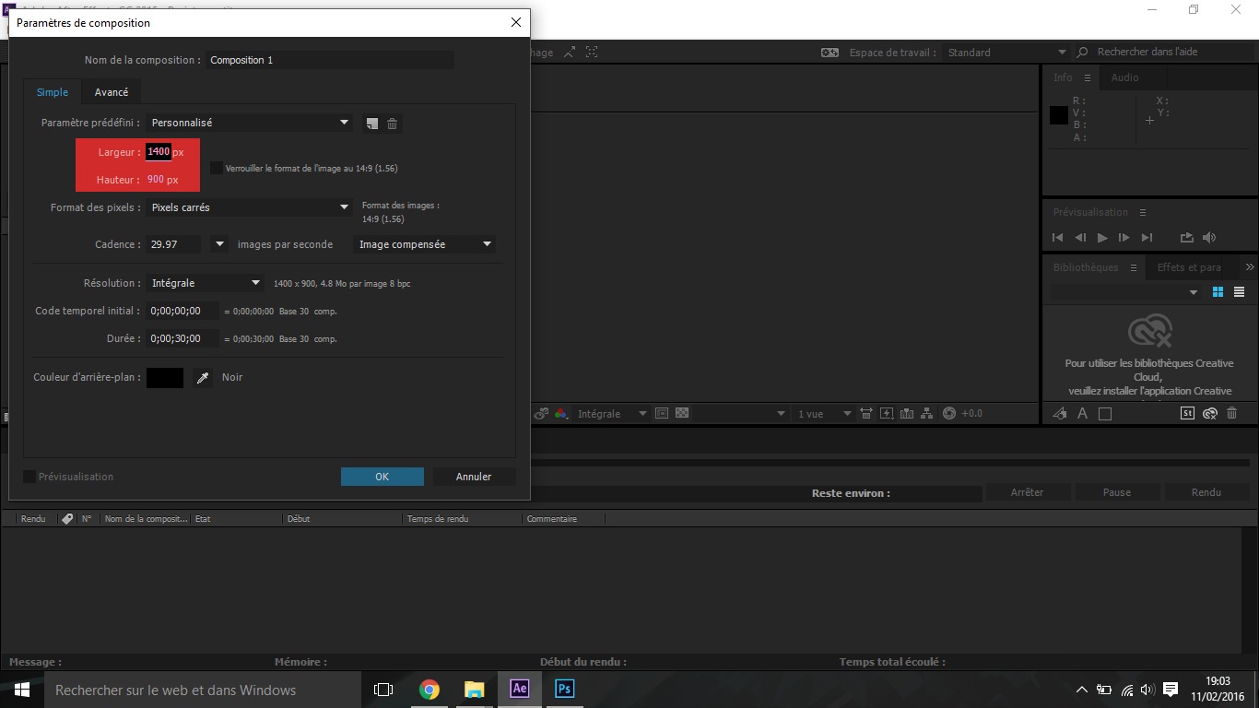This screenshot has width=1259, height=708.
Task: Open the background color swatch
Action: 165,378
